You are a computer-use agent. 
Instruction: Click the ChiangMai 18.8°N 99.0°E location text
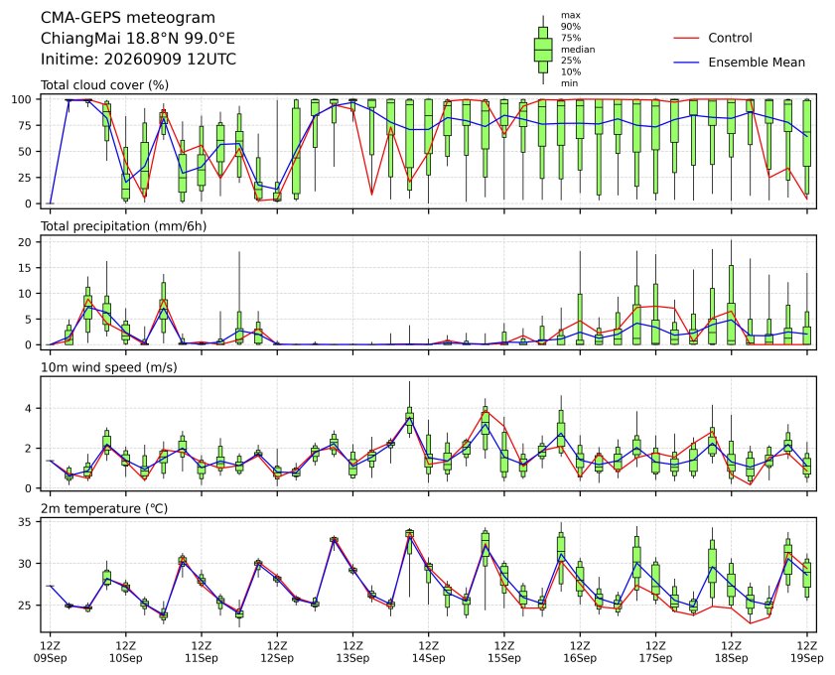click(x=138, y=39)
